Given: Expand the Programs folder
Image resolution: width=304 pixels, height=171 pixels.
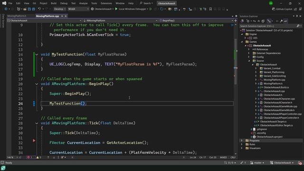Looking at the screenshot, I should [242, 141].
